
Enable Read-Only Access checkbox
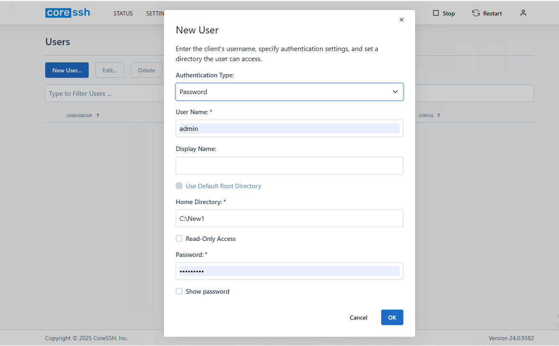point(179,238)
